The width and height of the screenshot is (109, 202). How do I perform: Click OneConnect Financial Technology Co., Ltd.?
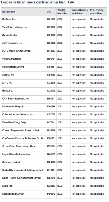(x=24, y=139)
